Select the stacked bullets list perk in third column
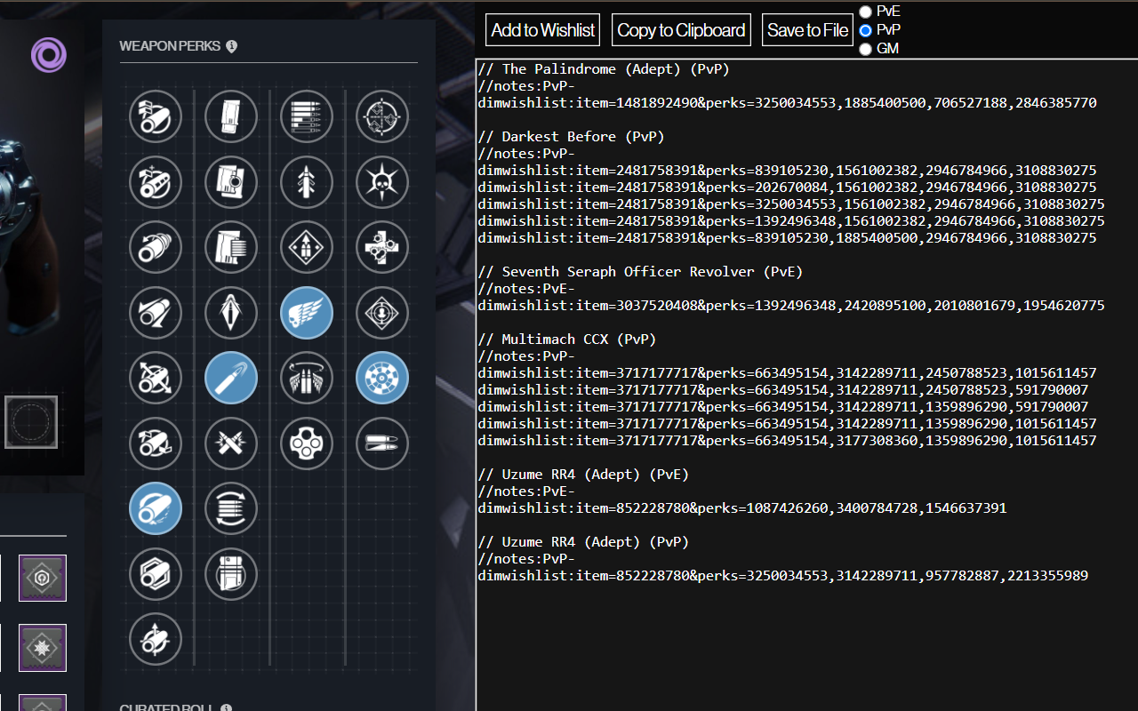The width and height of the screenshot is (1138, 711). point(307,116)
